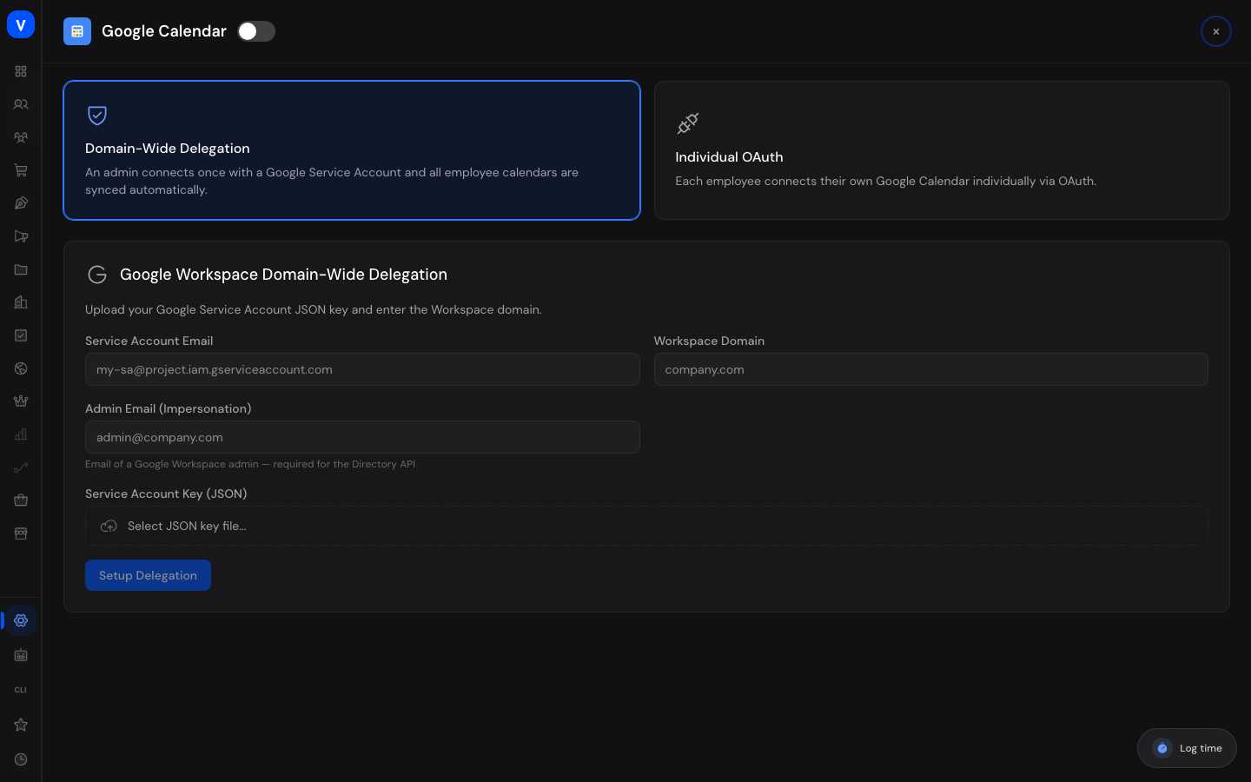Image resolution: width=1251 pixels, height=782 pixels.
Task: Open the star favorites icon in the sidebar
Action: point(21,725)
